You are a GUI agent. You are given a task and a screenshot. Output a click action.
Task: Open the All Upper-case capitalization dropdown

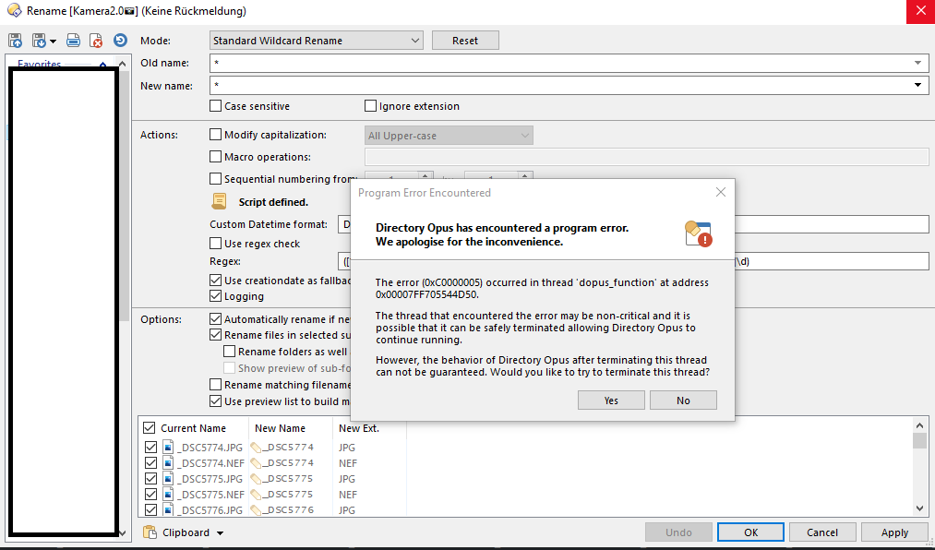[x=449, y=136]
